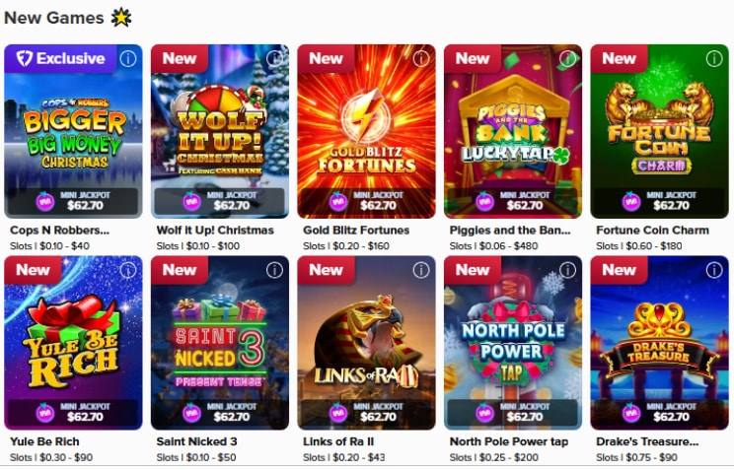Open info icon on Cops N Robbers tile
This screenshot has height=470, width=734.
128,58
